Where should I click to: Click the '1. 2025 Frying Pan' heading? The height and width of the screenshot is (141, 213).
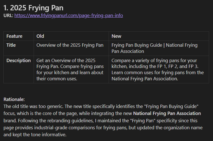click(33, 8)
